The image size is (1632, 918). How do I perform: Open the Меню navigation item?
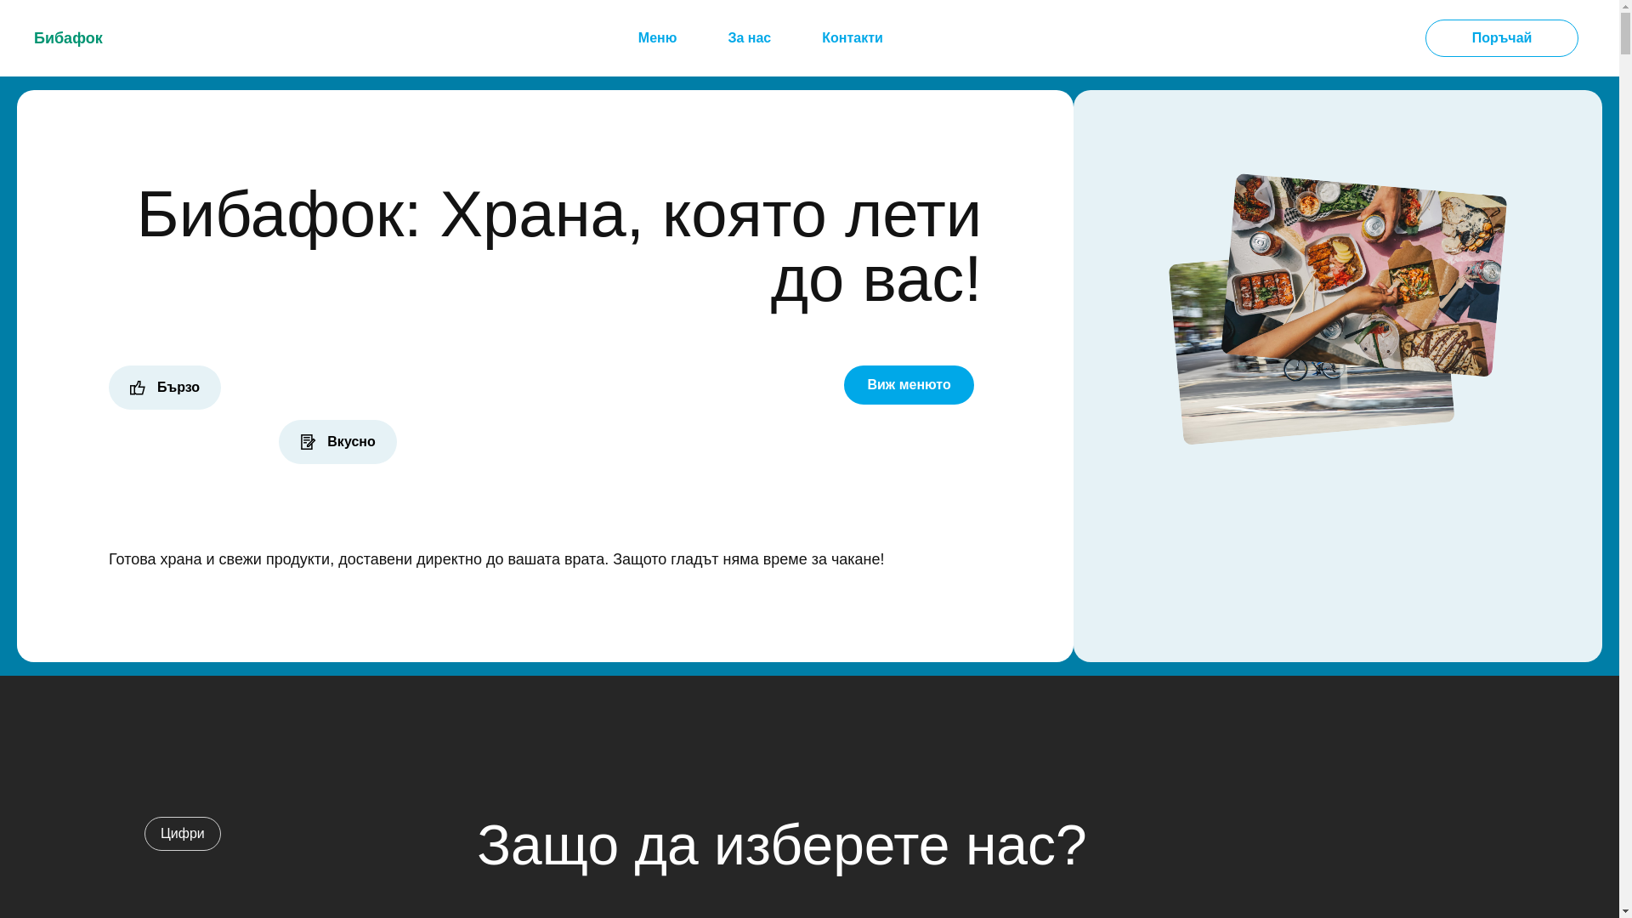[657, 38]
